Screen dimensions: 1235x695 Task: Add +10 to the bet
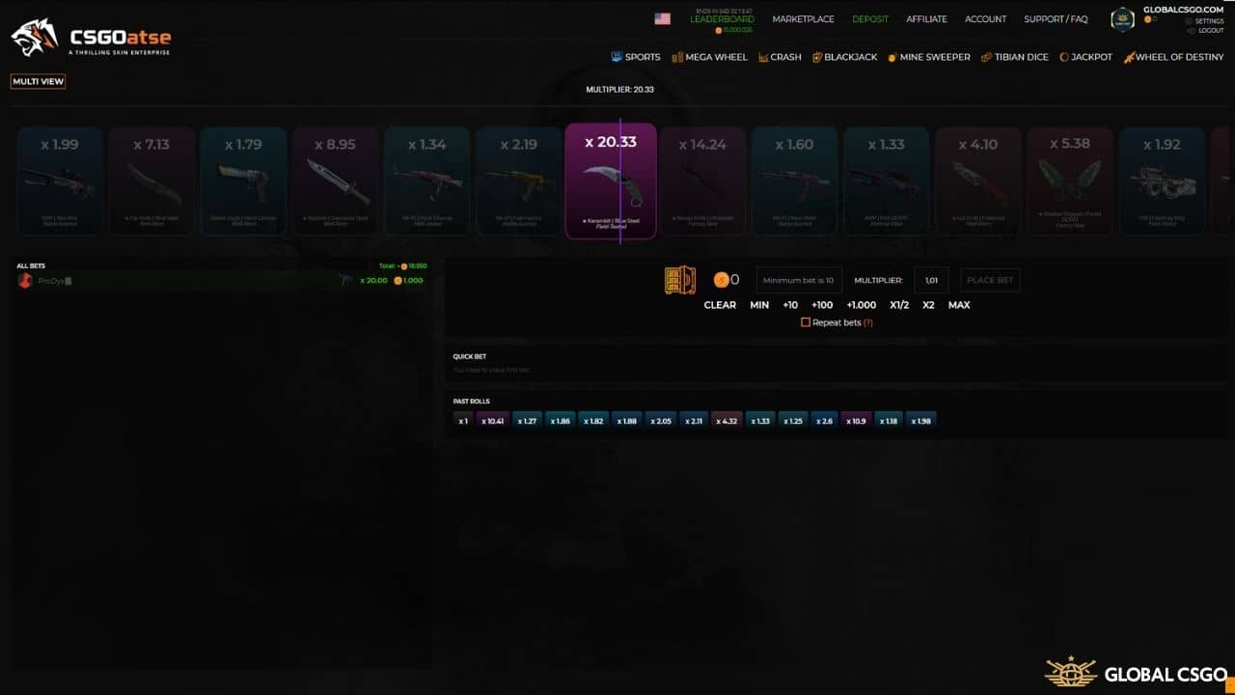pyautogui.click(x=790, y=305)
